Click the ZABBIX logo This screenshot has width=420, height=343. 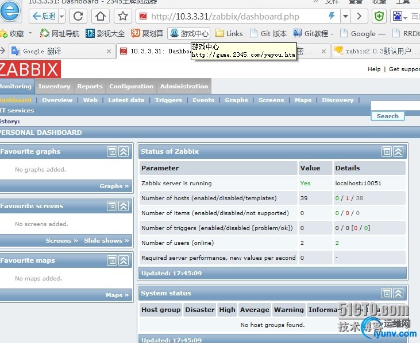[x=30, y=69]
